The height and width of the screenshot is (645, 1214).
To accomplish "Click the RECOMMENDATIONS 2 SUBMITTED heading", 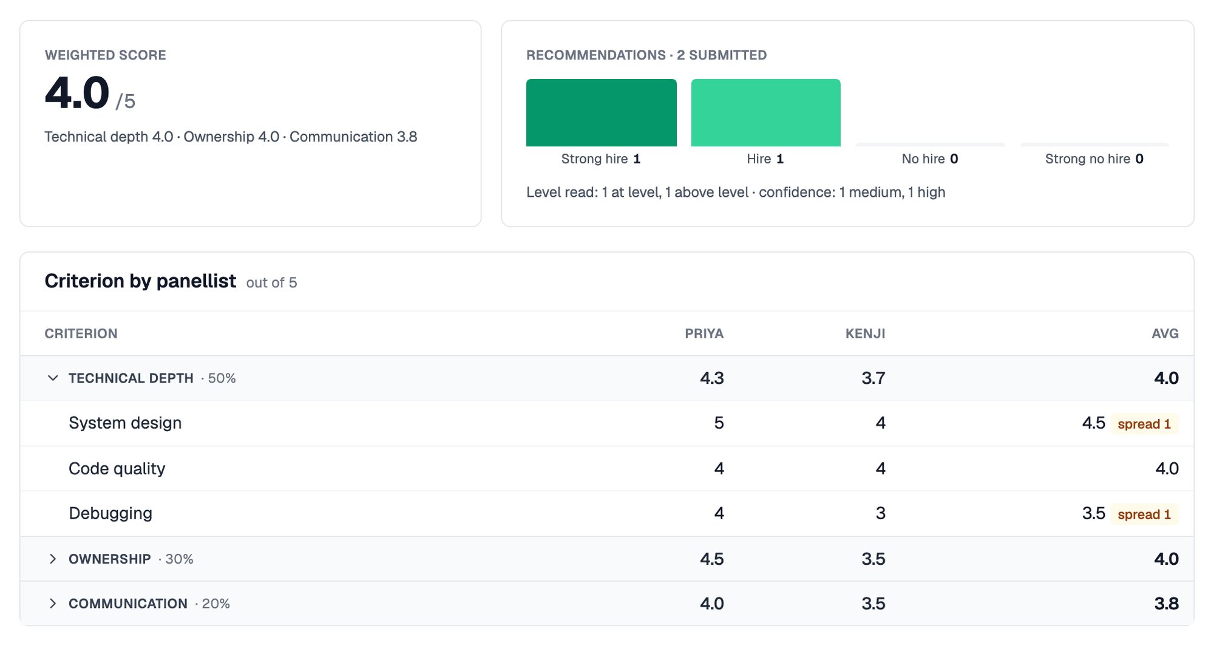I will point(646,55).
